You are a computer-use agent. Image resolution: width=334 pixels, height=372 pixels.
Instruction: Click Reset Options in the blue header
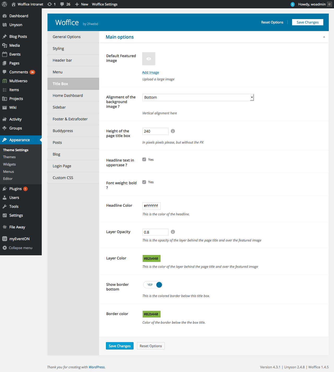pyautogui.click(x=272, y=22)
